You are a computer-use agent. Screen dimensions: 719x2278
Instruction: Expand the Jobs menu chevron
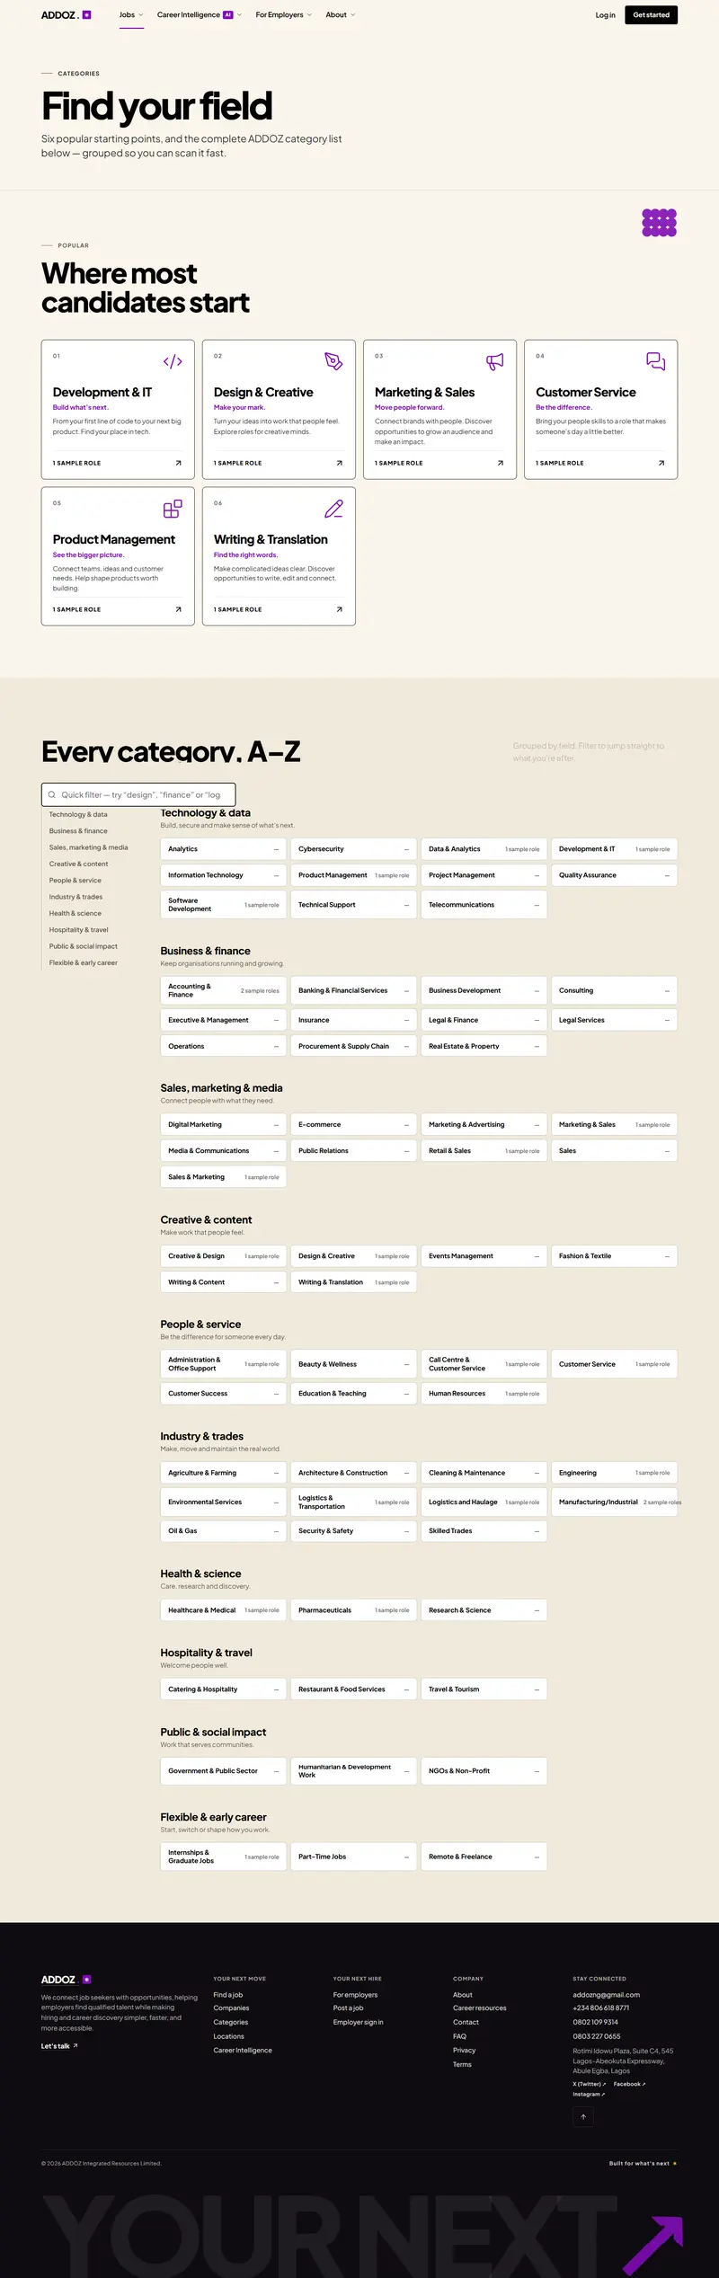pos(141,15)
